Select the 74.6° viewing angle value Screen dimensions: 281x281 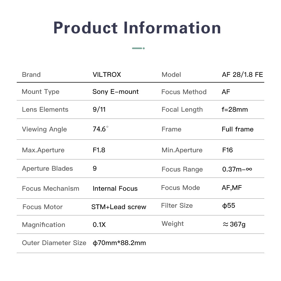100,129
